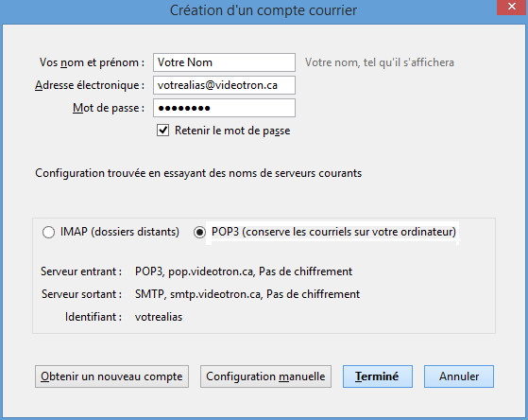
Task: Click the Adresse électronique label
Action: coord(90,85)
